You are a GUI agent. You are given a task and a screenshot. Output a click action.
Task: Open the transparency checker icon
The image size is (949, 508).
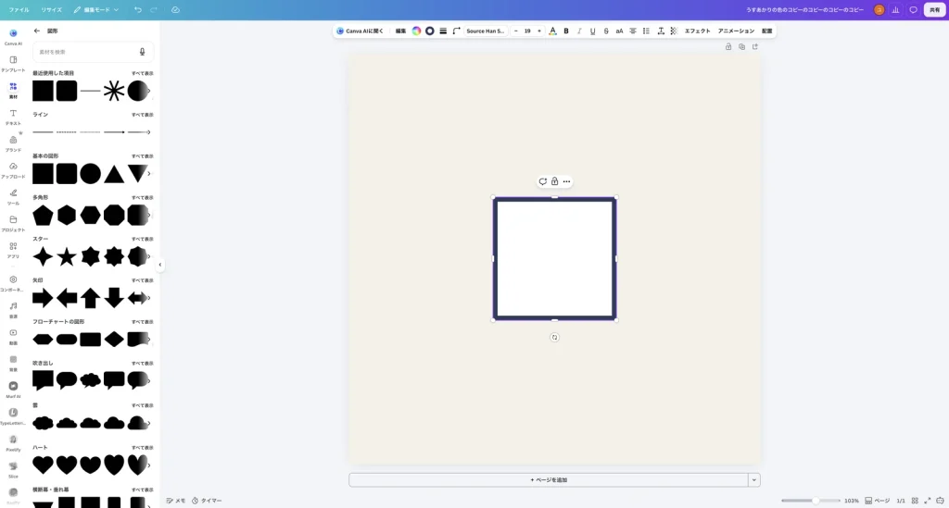pos(674,31)
